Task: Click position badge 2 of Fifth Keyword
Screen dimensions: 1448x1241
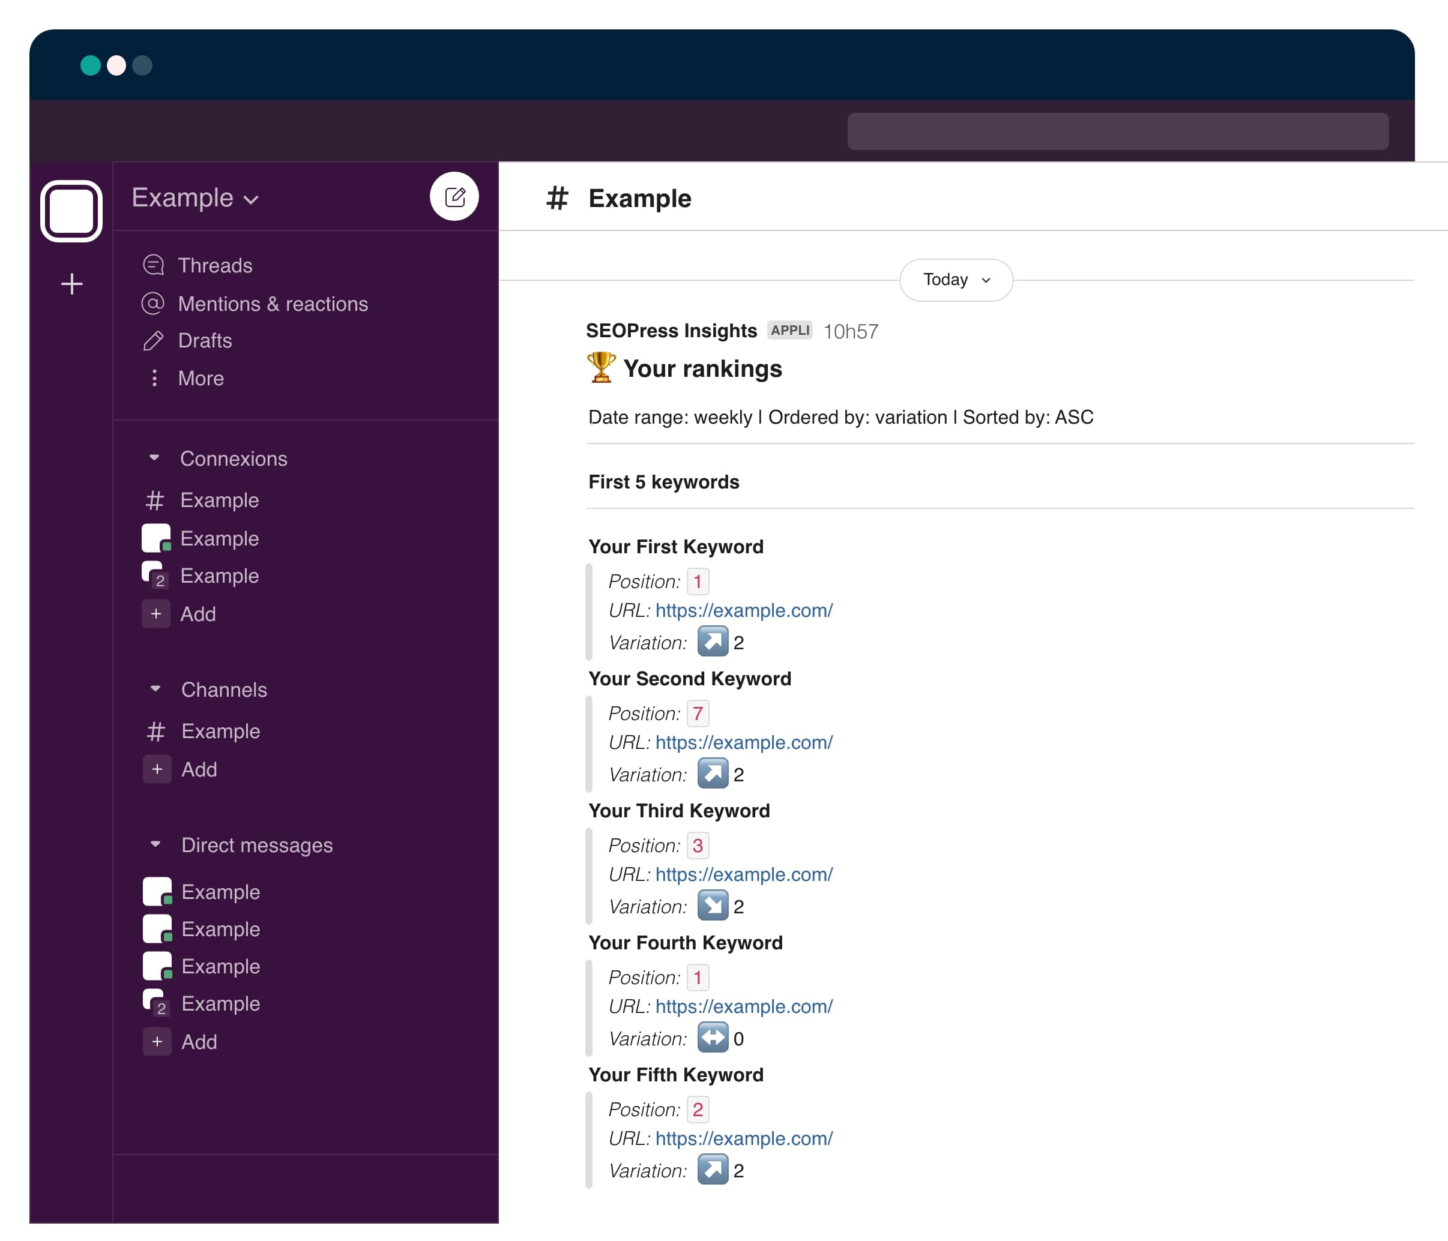Action: (x=698, y=1110)
